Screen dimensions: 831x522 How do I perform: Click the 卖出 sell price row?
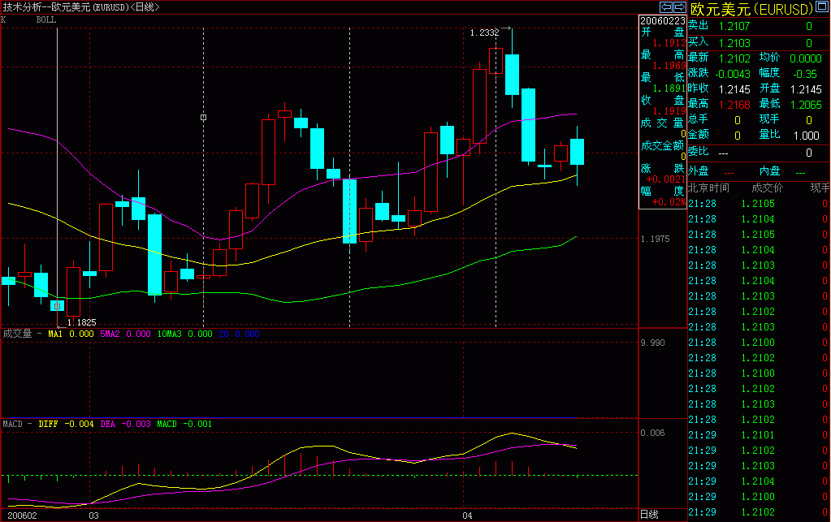pyautogui.click(x=699, y=26)
